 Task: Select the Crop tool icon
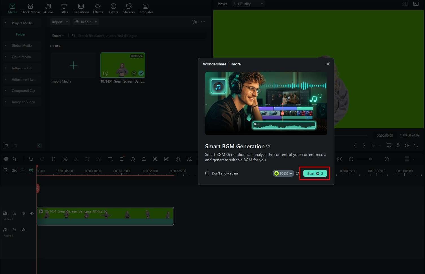pyautogui.click(x=87, y=159)
